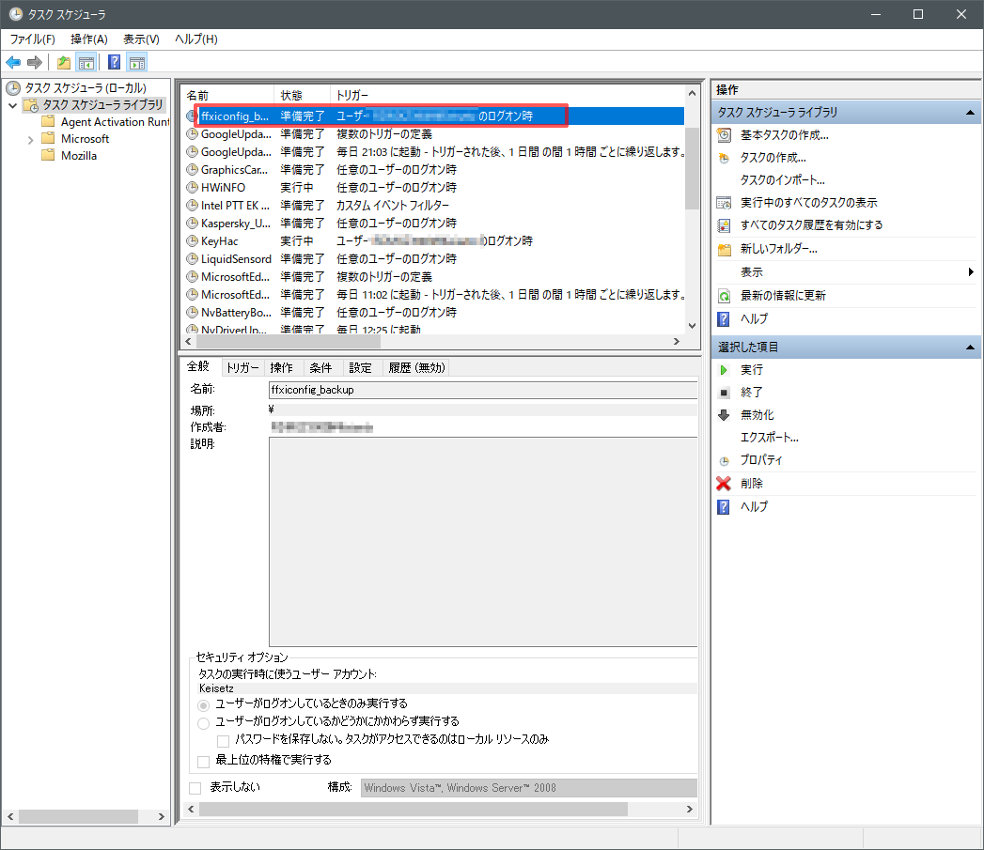Screen dimensions: 984x850
Task: Select the GraphicsCar... task row
Action: (433, 169)
